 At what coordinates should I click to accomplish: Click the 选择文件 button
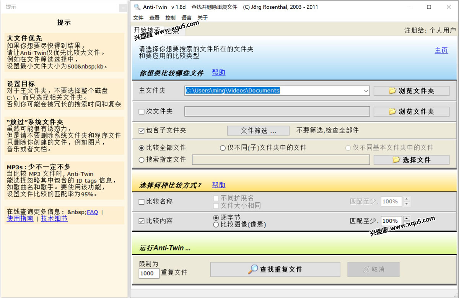pyautogui.click(x=411, y=160)
